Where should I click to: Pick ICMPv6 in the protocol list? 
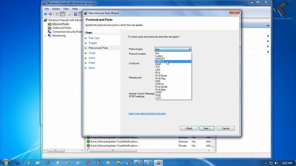[x=173, y=84]
